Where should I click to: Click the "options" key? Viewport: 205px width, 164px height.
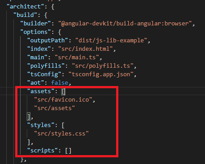click(x=35, y=32)
